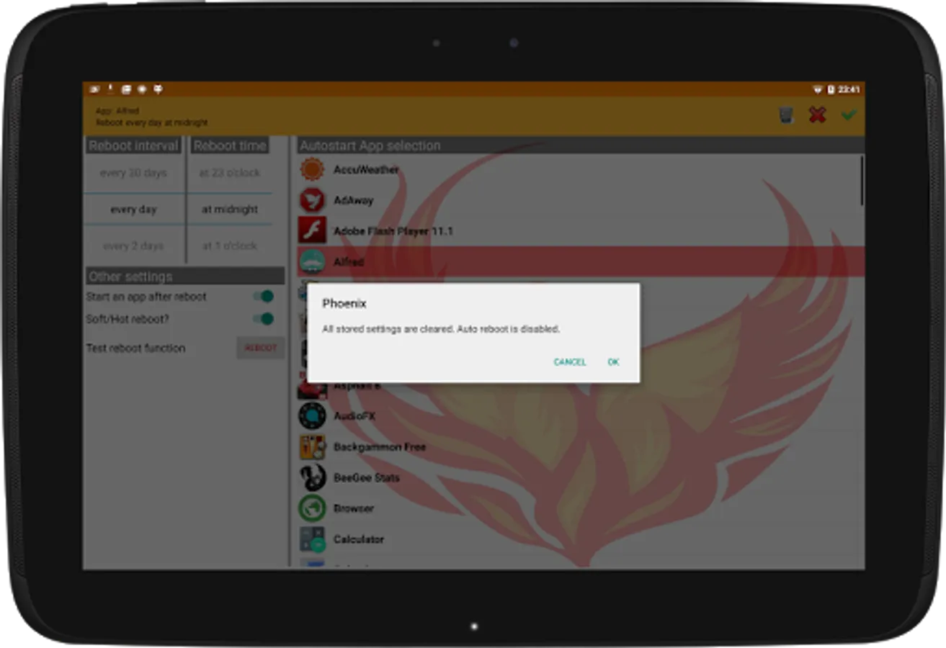This screenshot has width=946, height=648.
Task: Tap the green checkmark save icon
Action: click(848, 114)
